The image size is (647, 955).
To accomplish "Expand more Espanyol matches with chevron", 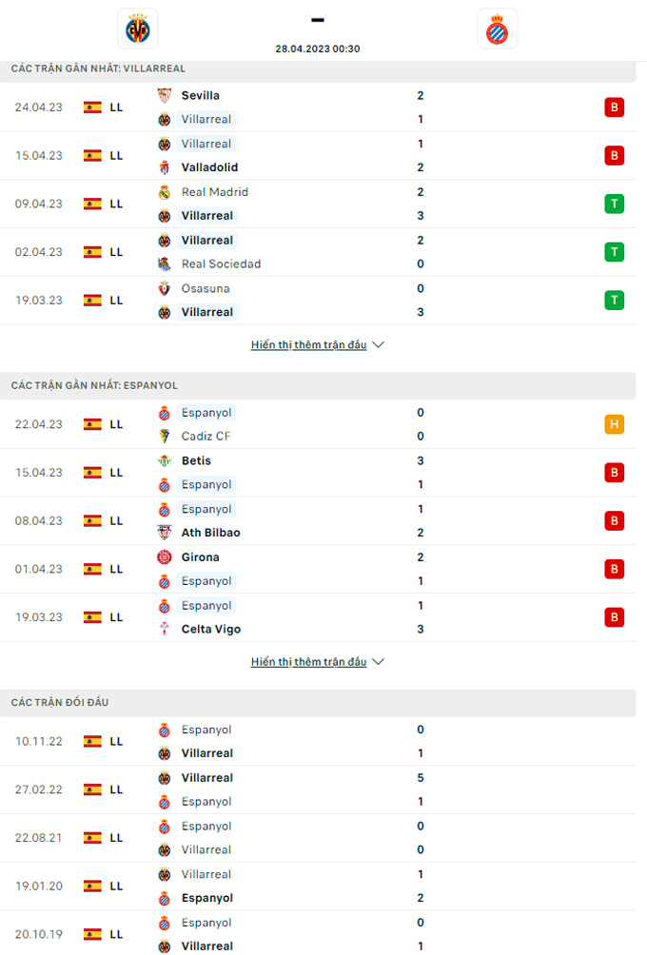I will [x=379, y=661].
